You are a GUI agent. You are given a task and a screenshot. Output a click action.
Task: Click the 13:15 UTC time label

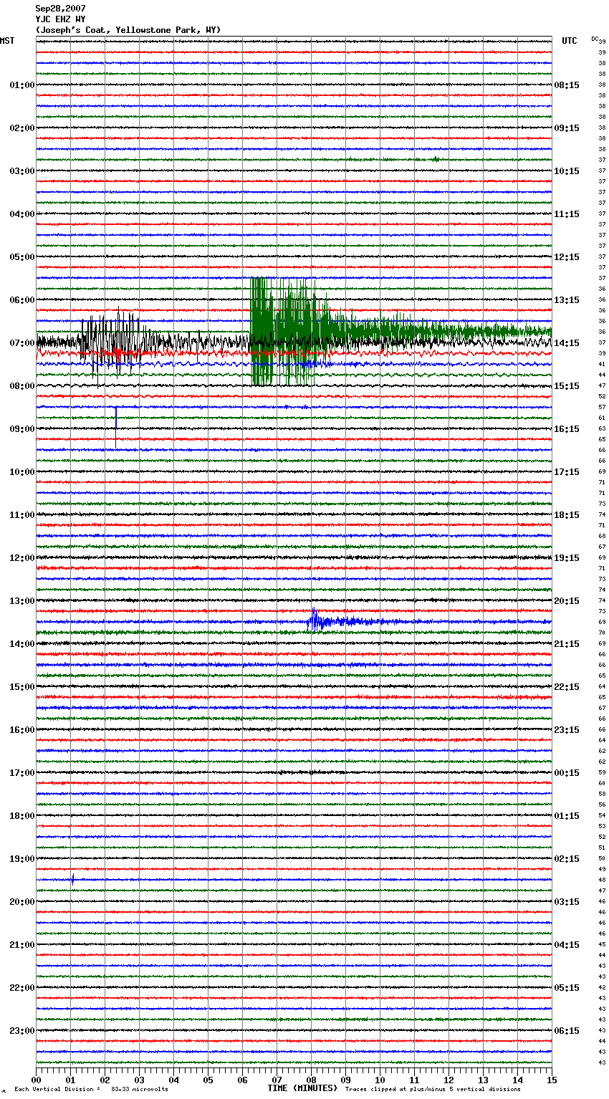pos(567,300)
